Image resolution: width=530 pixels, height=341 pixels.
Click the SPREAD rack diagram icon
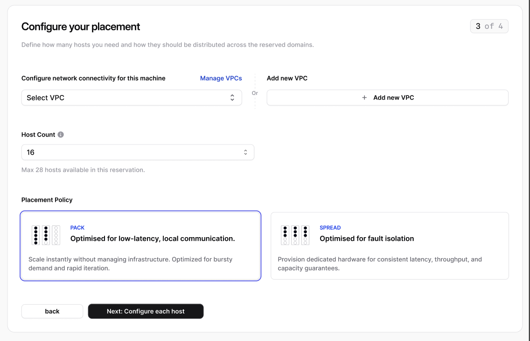pos(295,235)
